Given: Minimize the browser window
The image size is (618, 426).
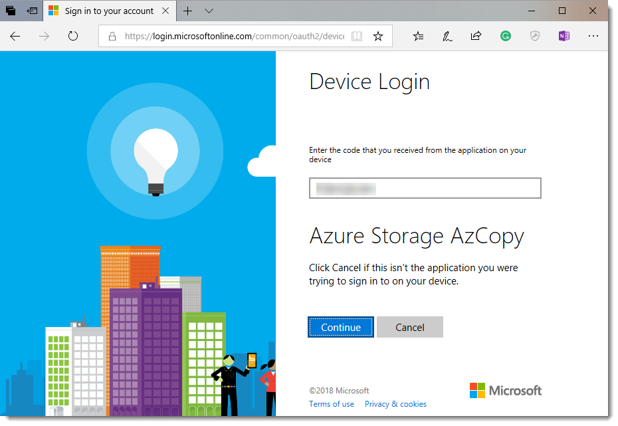Looking at the screenshot, I should click(x=532, y=11).
